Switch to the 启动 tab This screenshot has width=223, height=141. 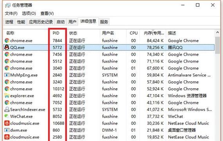[61, 22]
